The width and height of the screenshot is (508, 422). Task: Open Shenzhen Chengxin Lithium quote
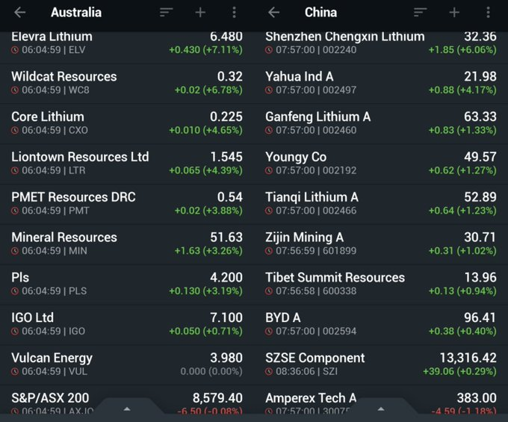pos(381,47)
